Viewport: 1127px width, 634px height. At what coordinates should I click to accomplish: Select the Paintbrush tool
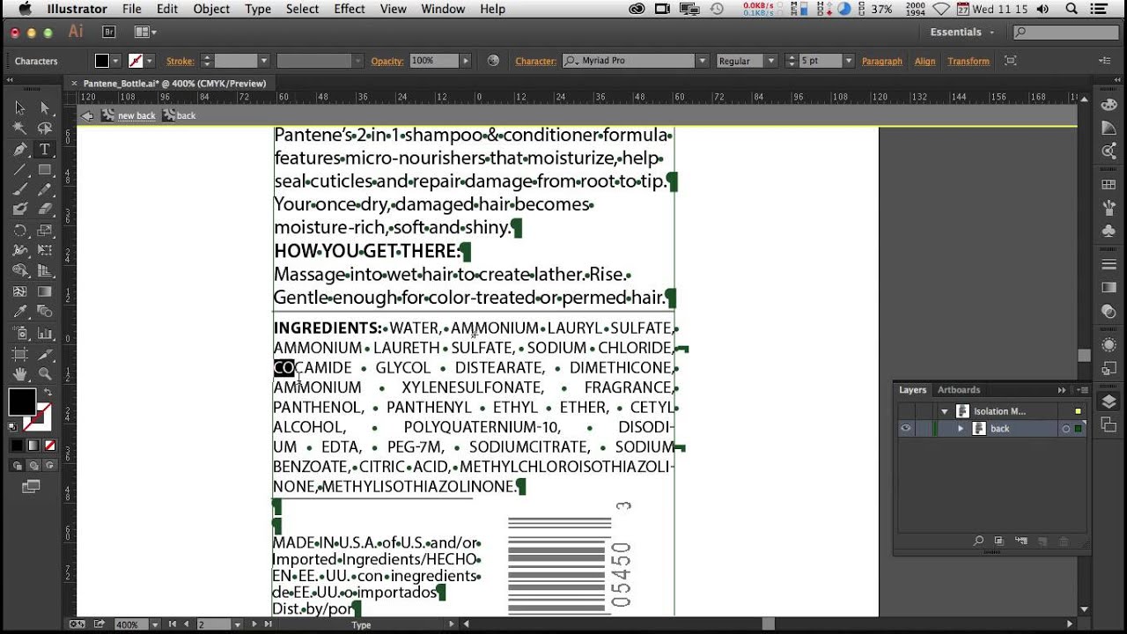[x=19, y=189]
